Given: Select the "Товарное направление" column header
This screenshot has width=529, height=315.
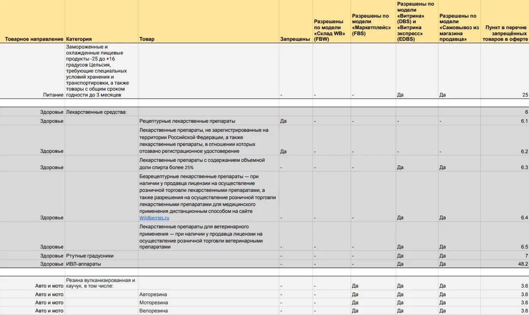Looking at the screenshot, I should 34,39.
